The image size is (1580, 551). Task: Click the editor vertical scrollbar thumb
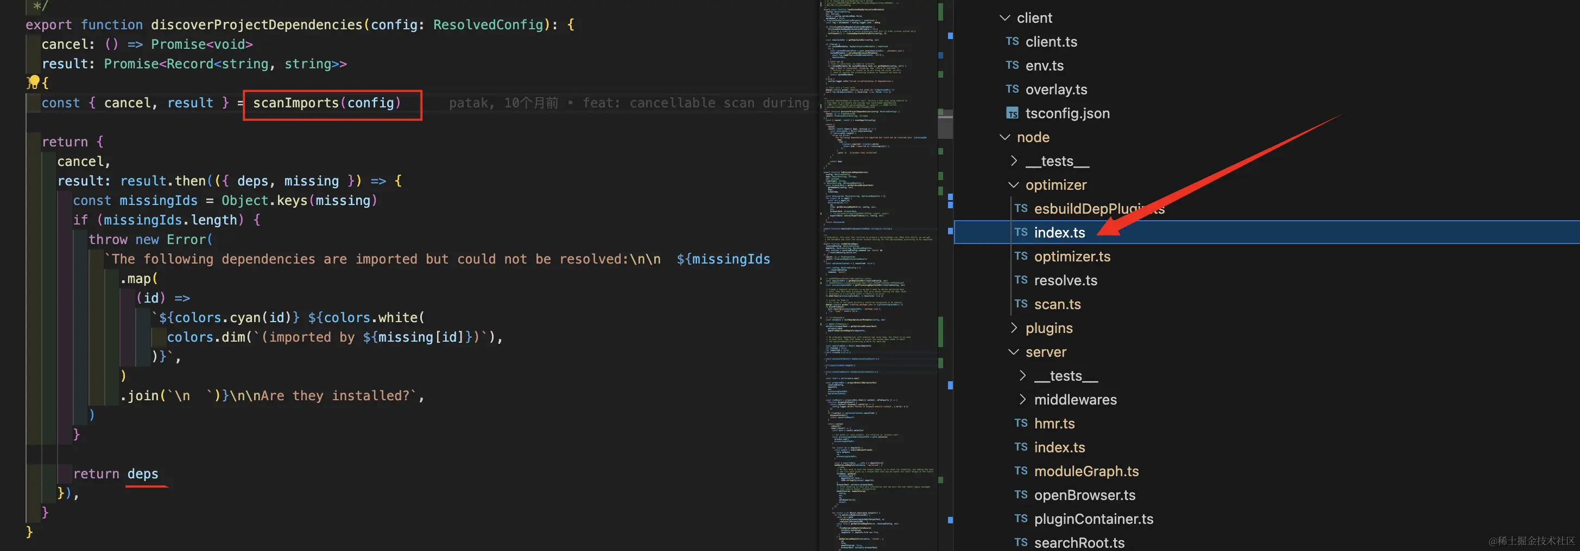click(x=945, y=124)
